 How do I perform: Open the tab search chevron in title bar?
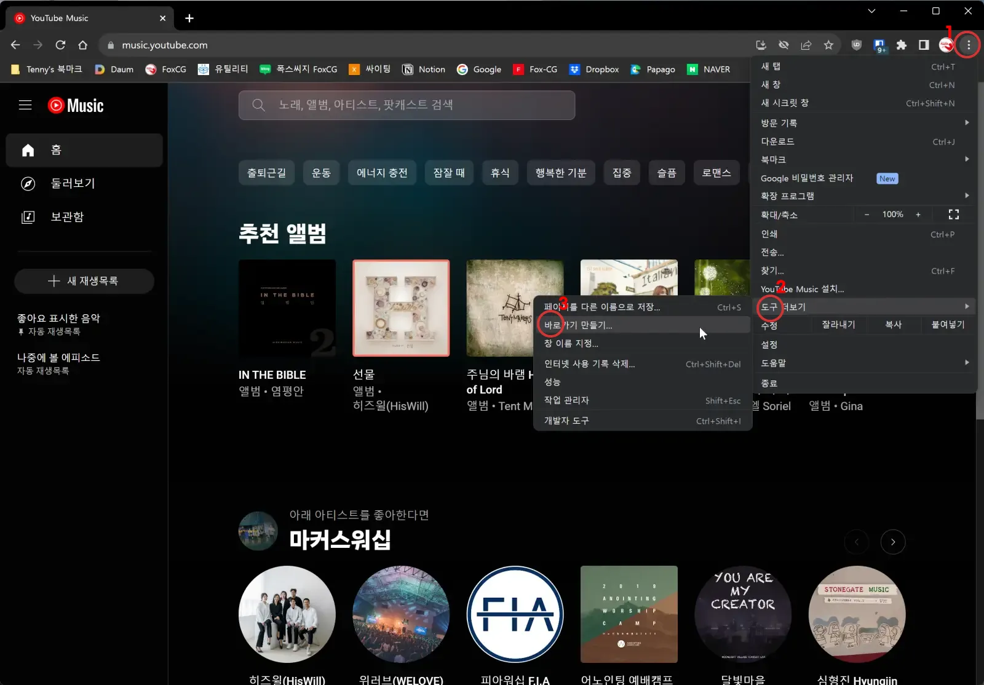(871, 10)
